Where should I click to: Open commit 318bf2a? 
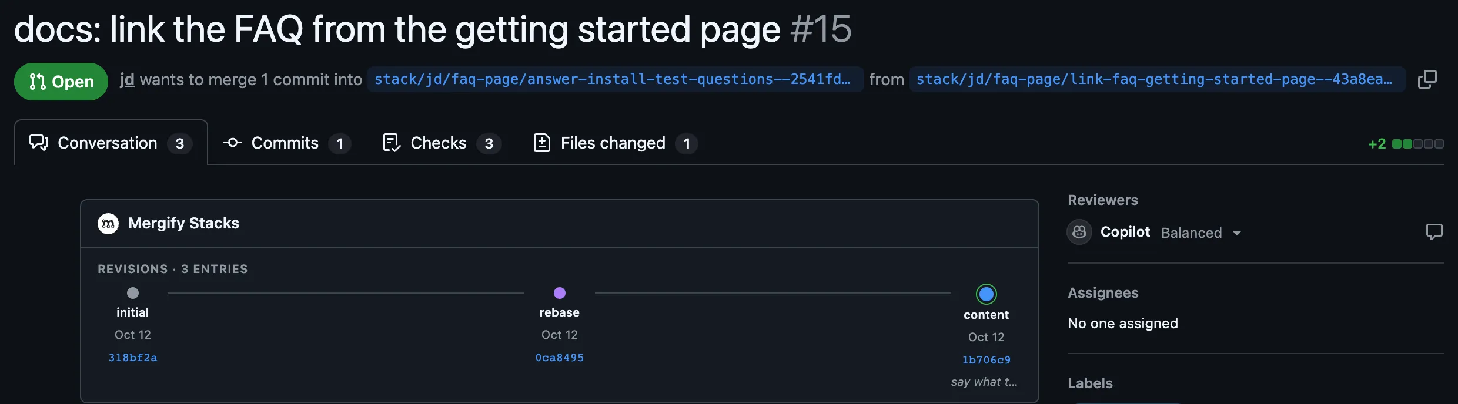pyautogui.click(x=133, y=358)
